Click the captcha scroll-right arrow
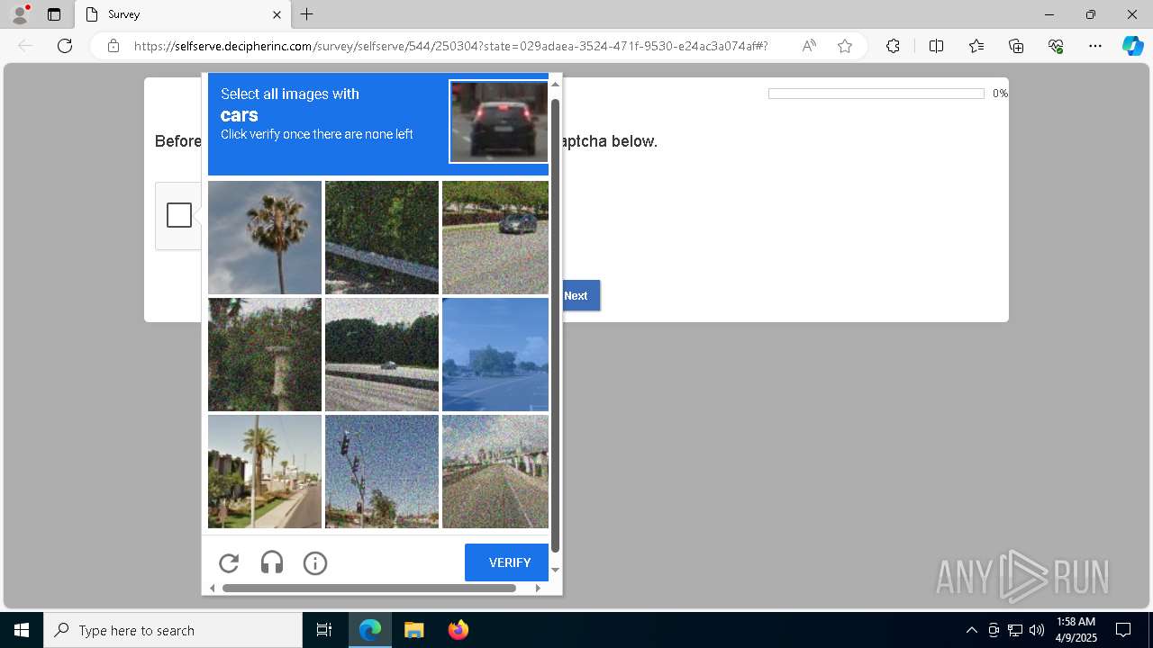This screenshot has height=648, width=1153. tap(538, 588)
